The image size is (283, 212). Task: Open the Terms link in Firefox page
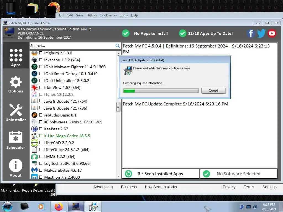click(x=249, y=187)
